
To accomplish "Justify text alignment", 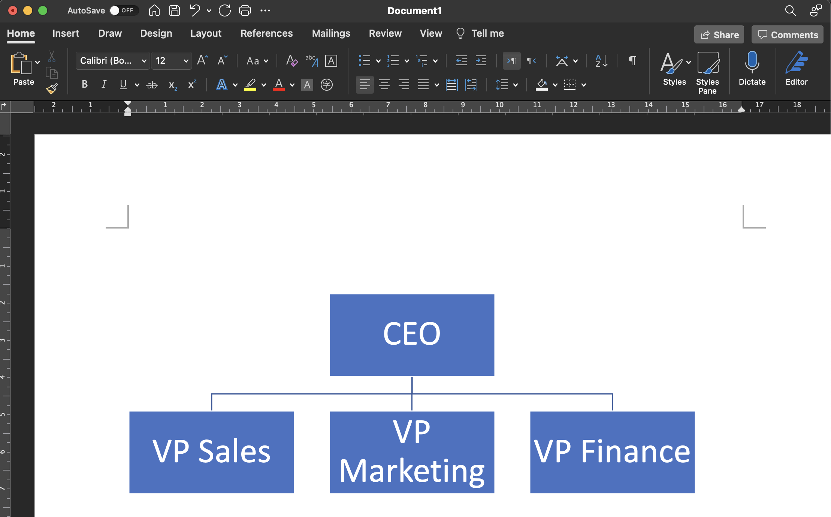I will [x=423, y=85].
